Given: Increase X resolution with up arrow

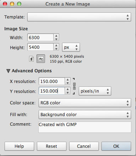Looking at the screenshot, I should pos(67,79).
